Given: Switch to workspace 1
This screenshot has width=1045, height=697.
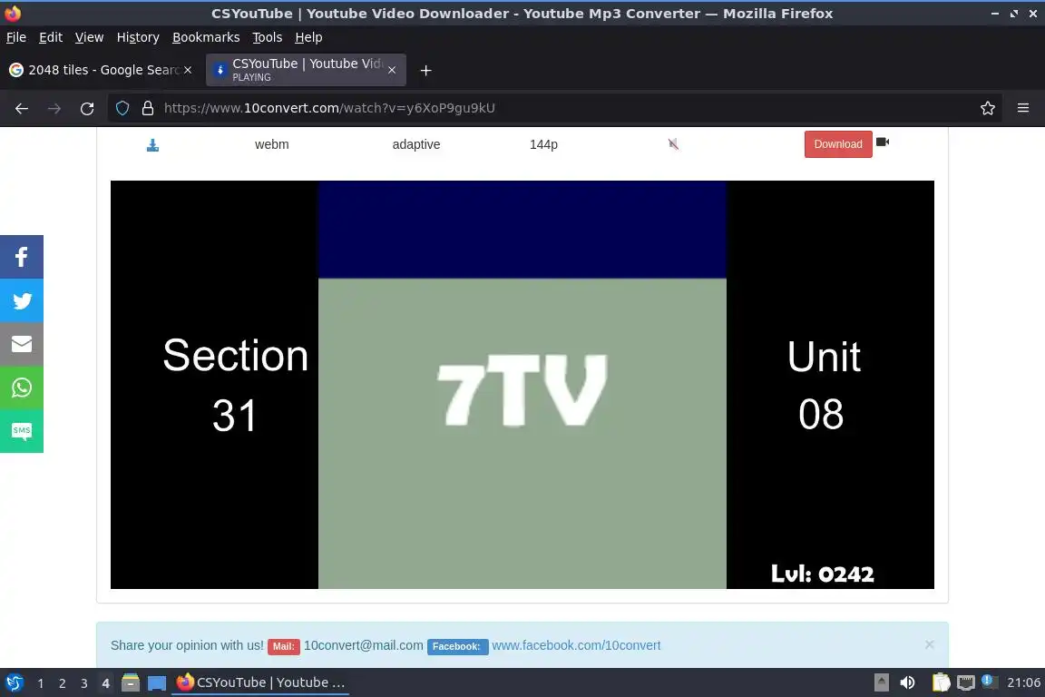Looking at the screenshot, I should pos(41,683).
